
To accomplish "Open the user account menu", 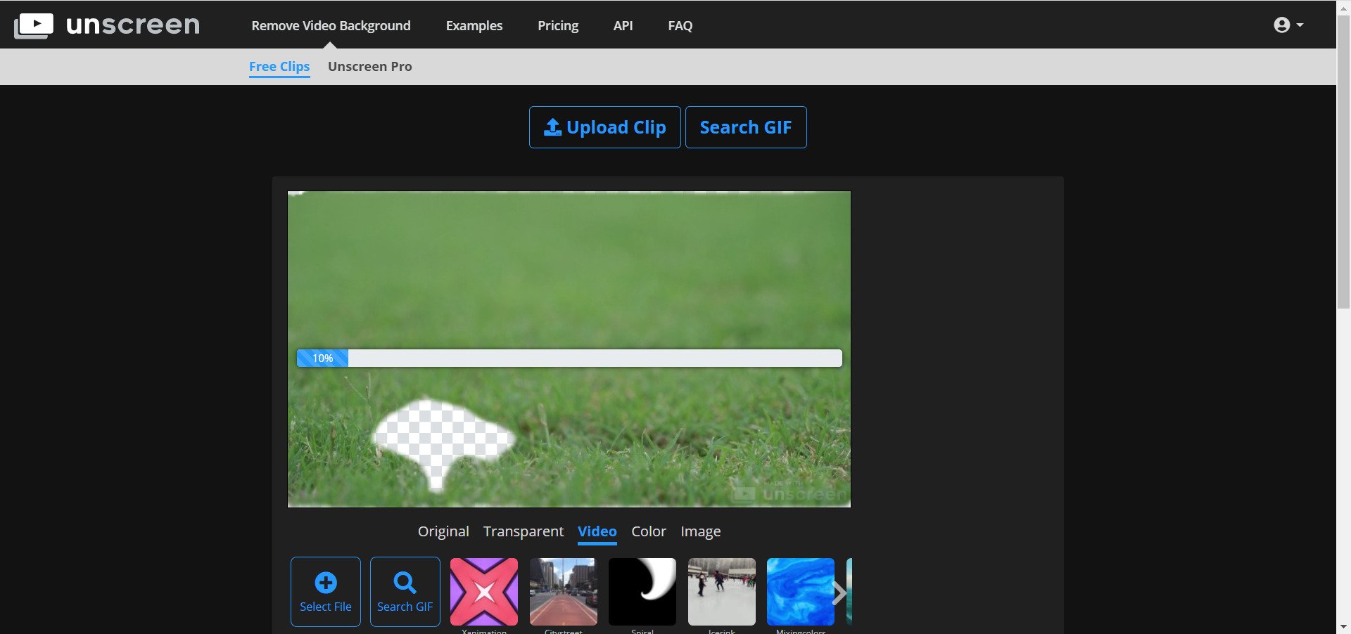I will coord(1288,25).
